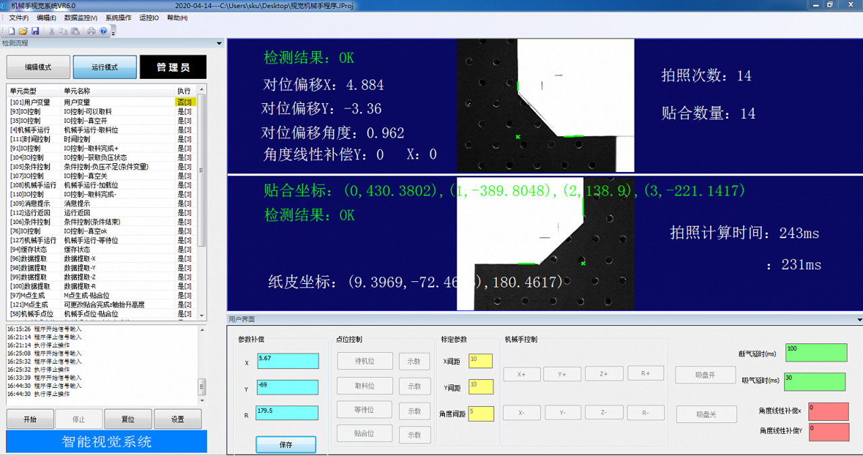Image resolution: width=863 pixels, height=456 pixels.
Task: Click the 设置 button
Action: click(177, 419)
